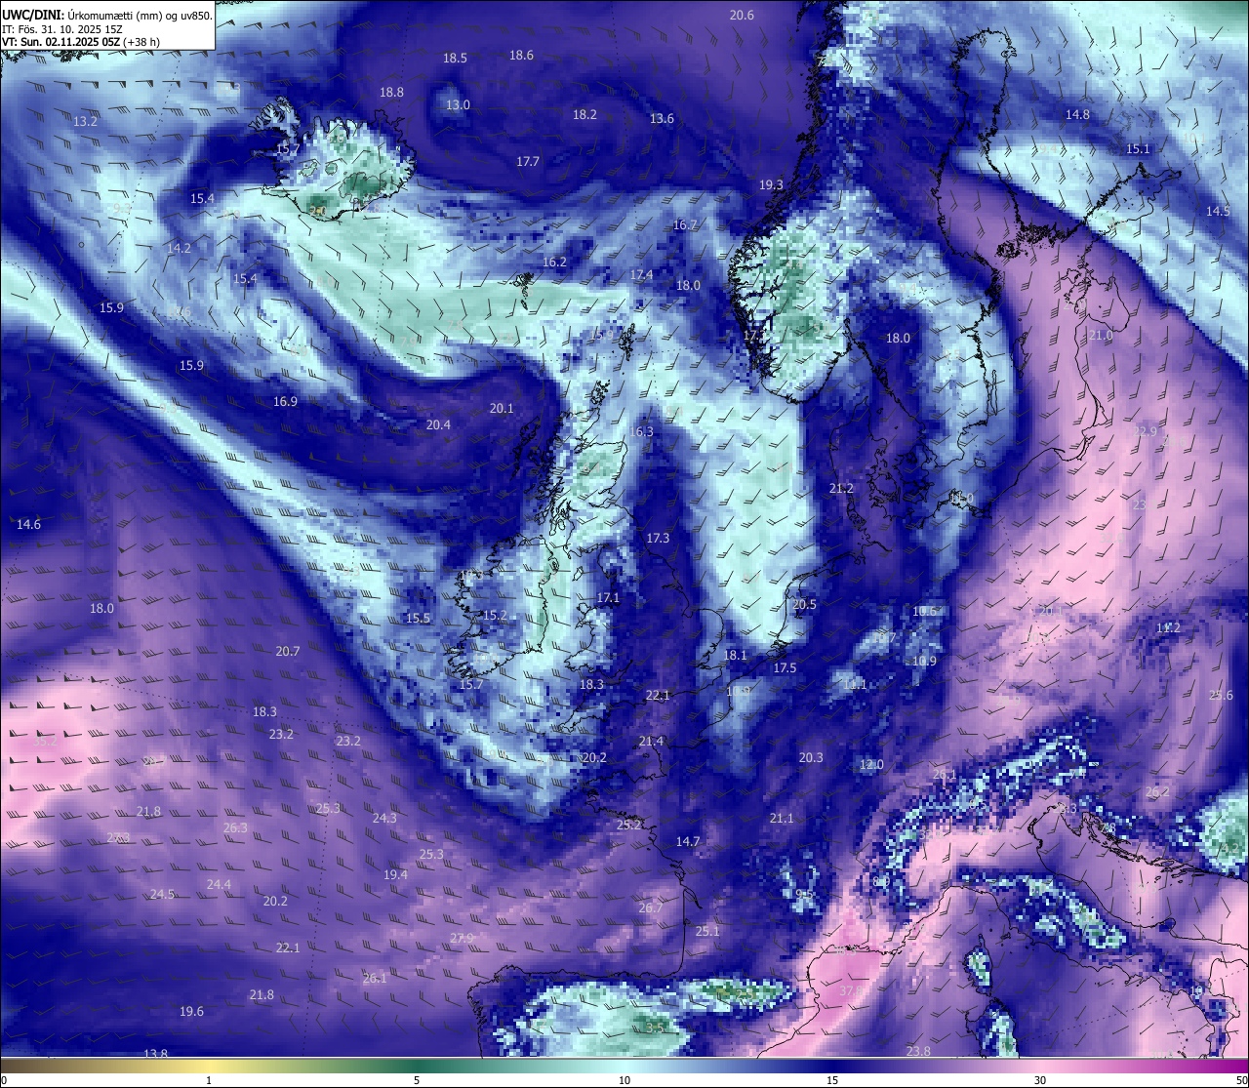Select the 19.6 map value

(191, 1011)
